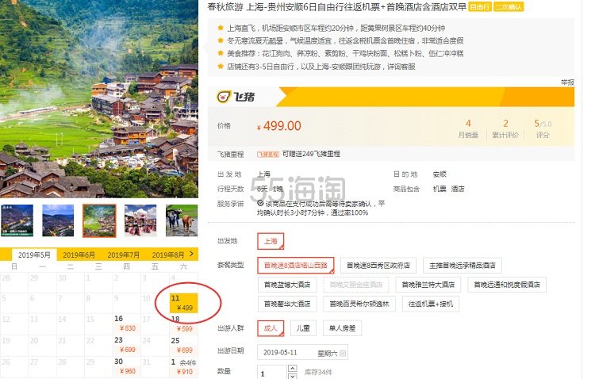The image size is (595, 379).
Task: Go to next months with the calendar arrow
Action: pos(192,254)
